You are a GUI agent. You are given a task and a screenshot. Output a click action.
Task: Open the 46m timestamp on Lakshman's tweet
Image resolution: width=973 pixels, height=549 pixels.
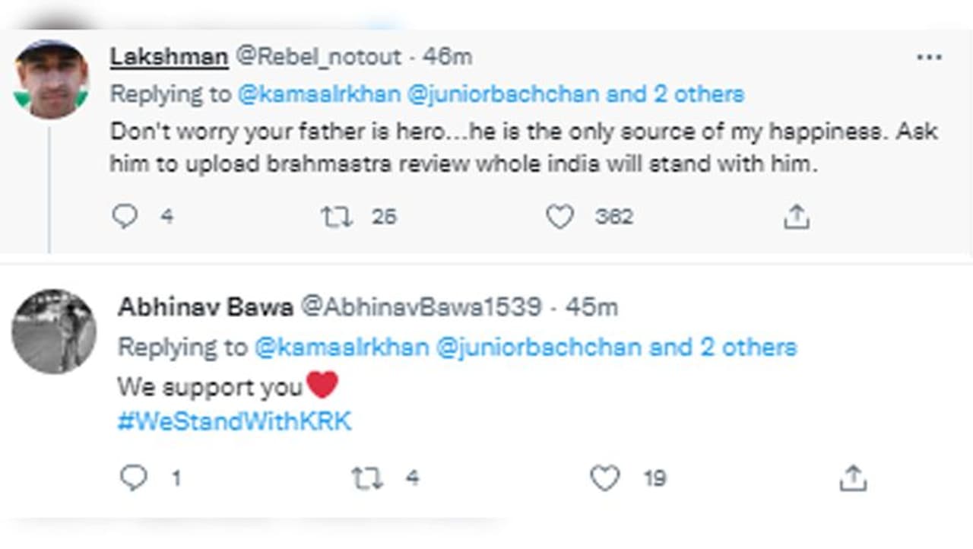(x=447, y=56)
